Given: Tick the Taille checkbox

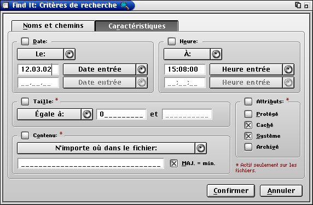Looking at the screenshot, I should 25,101.
